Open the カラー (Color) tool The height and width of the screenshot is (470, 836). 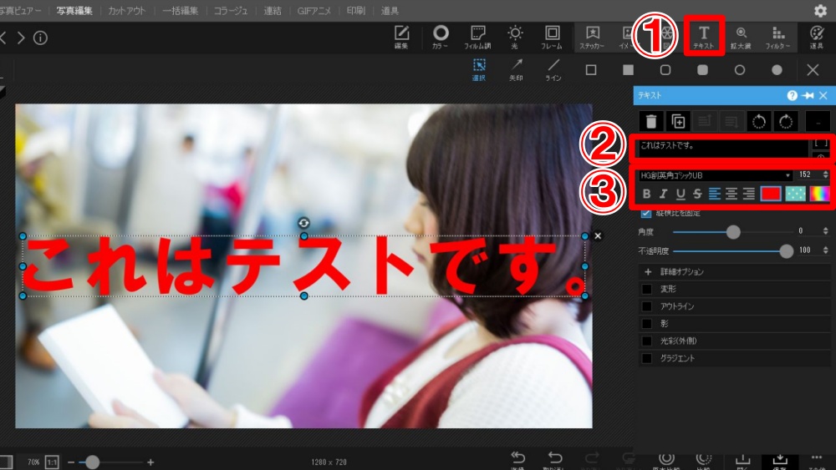click(x=441, y=37)
